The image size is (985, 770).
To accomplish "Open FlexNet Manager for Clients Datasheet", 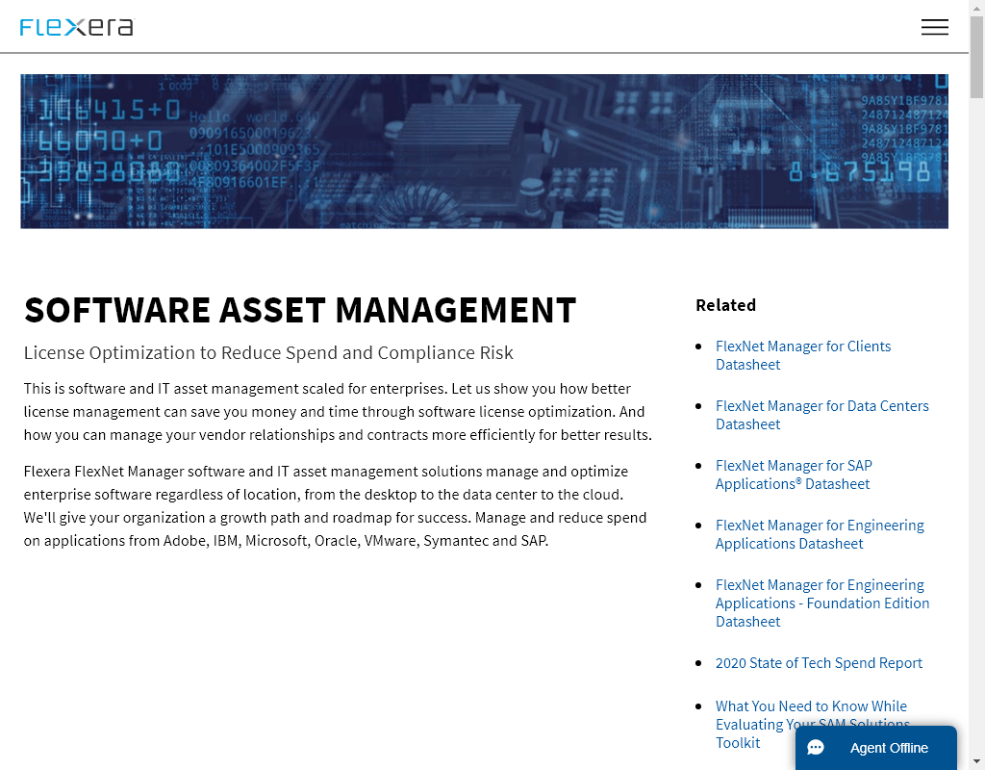I will pyautogui.click(x=803, y=355).
